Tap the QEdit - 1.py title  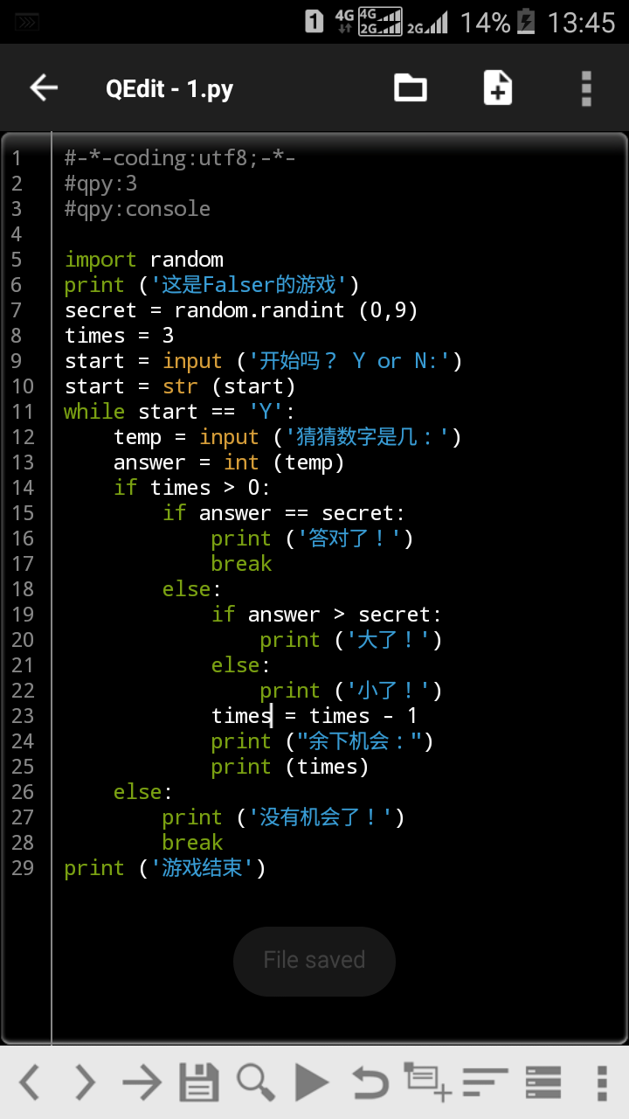(x=169, y=88)
